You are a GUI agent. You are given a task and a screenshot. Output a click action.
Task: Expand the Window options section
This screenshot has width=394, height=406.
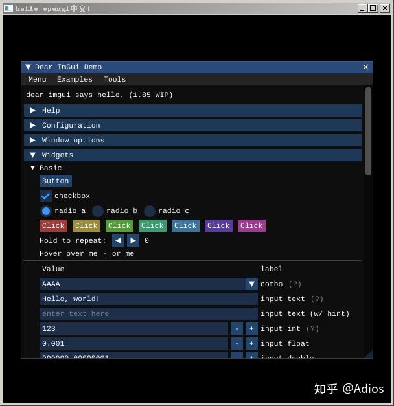tap(192, 140)
